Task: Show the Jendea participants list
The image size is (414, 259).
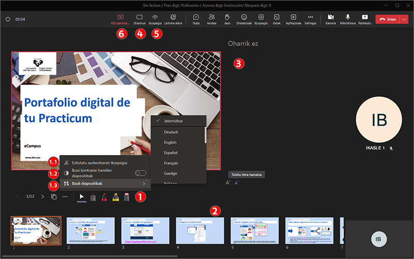Action: 211,17
